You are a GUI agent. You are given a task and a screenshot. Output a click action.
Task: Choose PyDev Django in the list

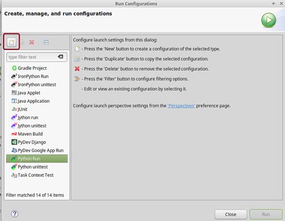point(36,142)
